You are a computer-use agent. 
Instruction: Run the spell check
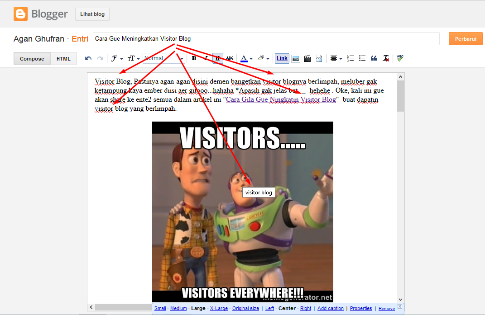[x=400, y=58]
